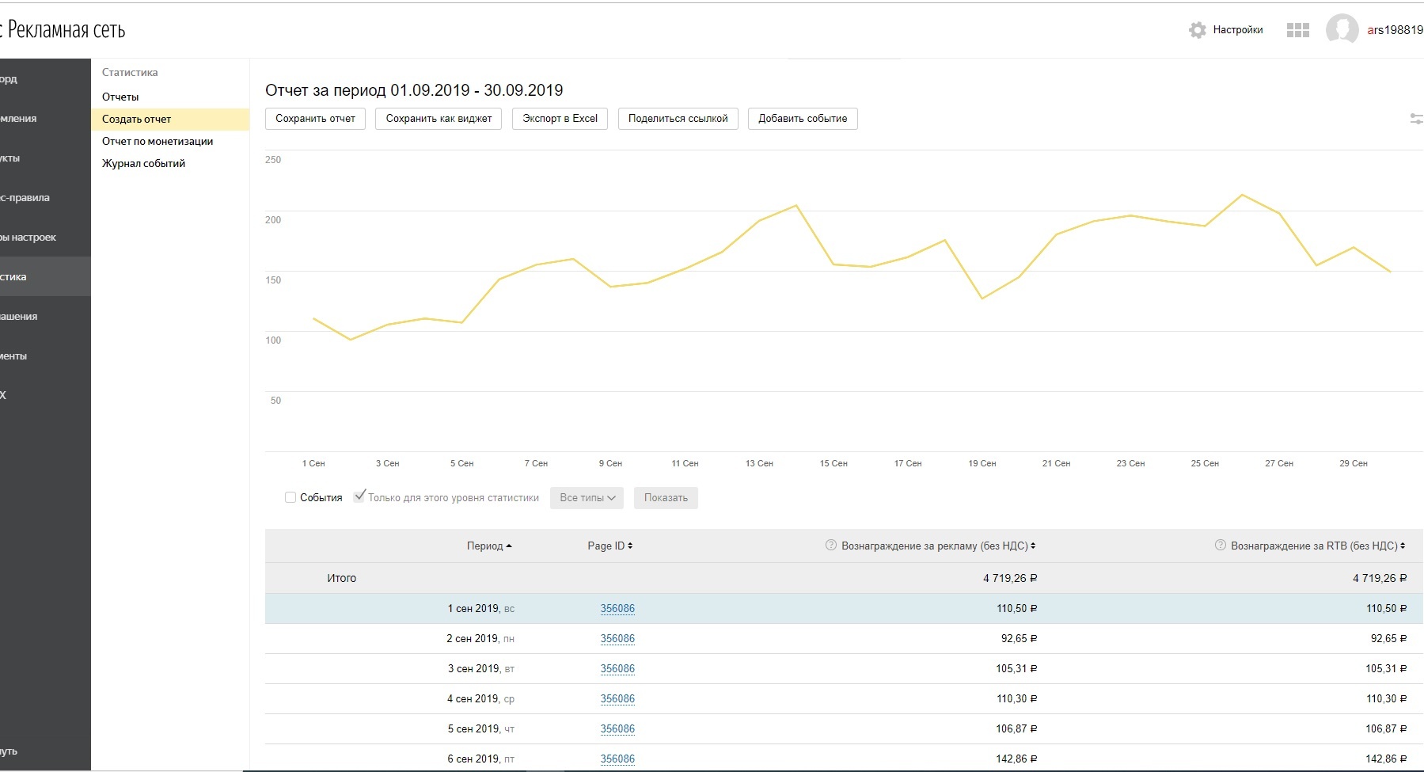Click the user avatar icon
The image size is (1424, 772).
(x=1342, y=30)
